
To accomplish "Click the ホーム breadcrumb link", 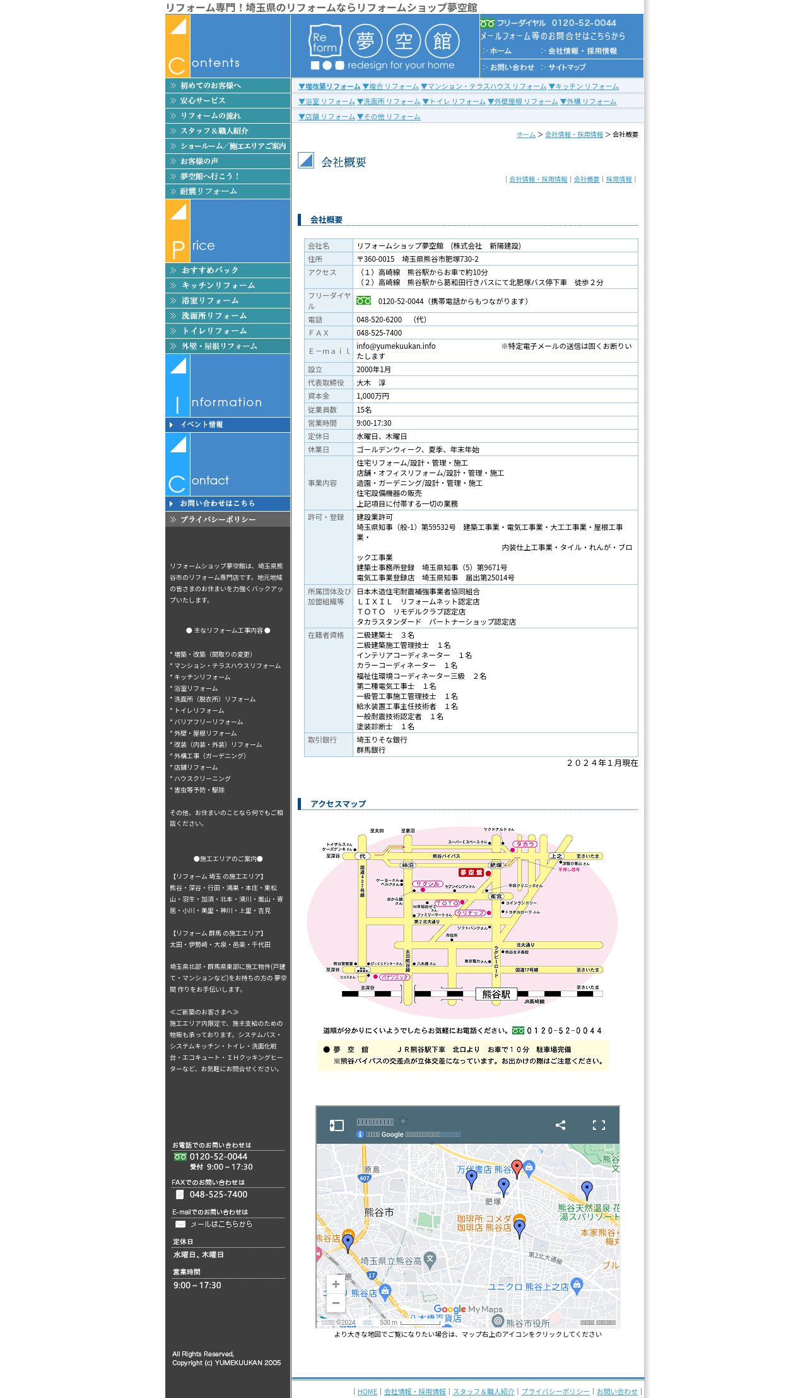I will tap(526, 134).
